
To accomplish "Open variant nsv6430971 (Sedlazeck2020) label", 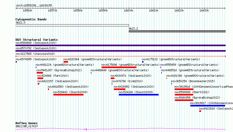I will (x=131, y=76).
